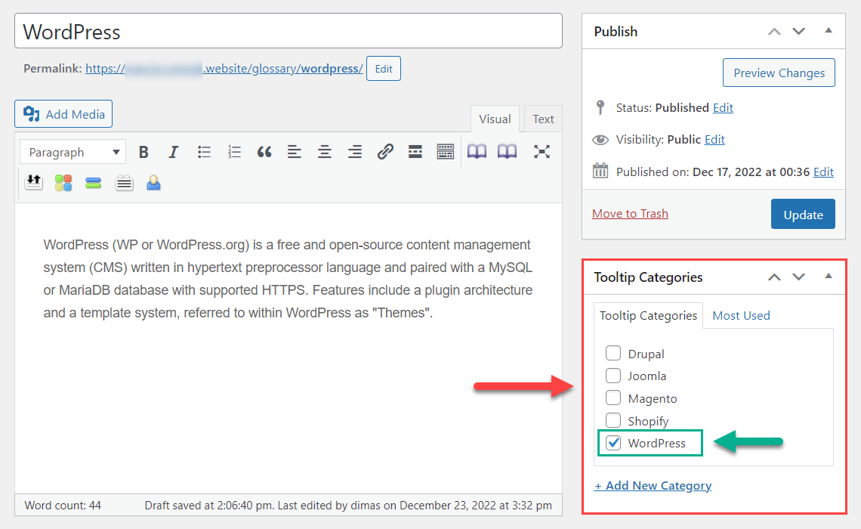
Task: Click the lined notepad icon
Action: pos(124,183)
